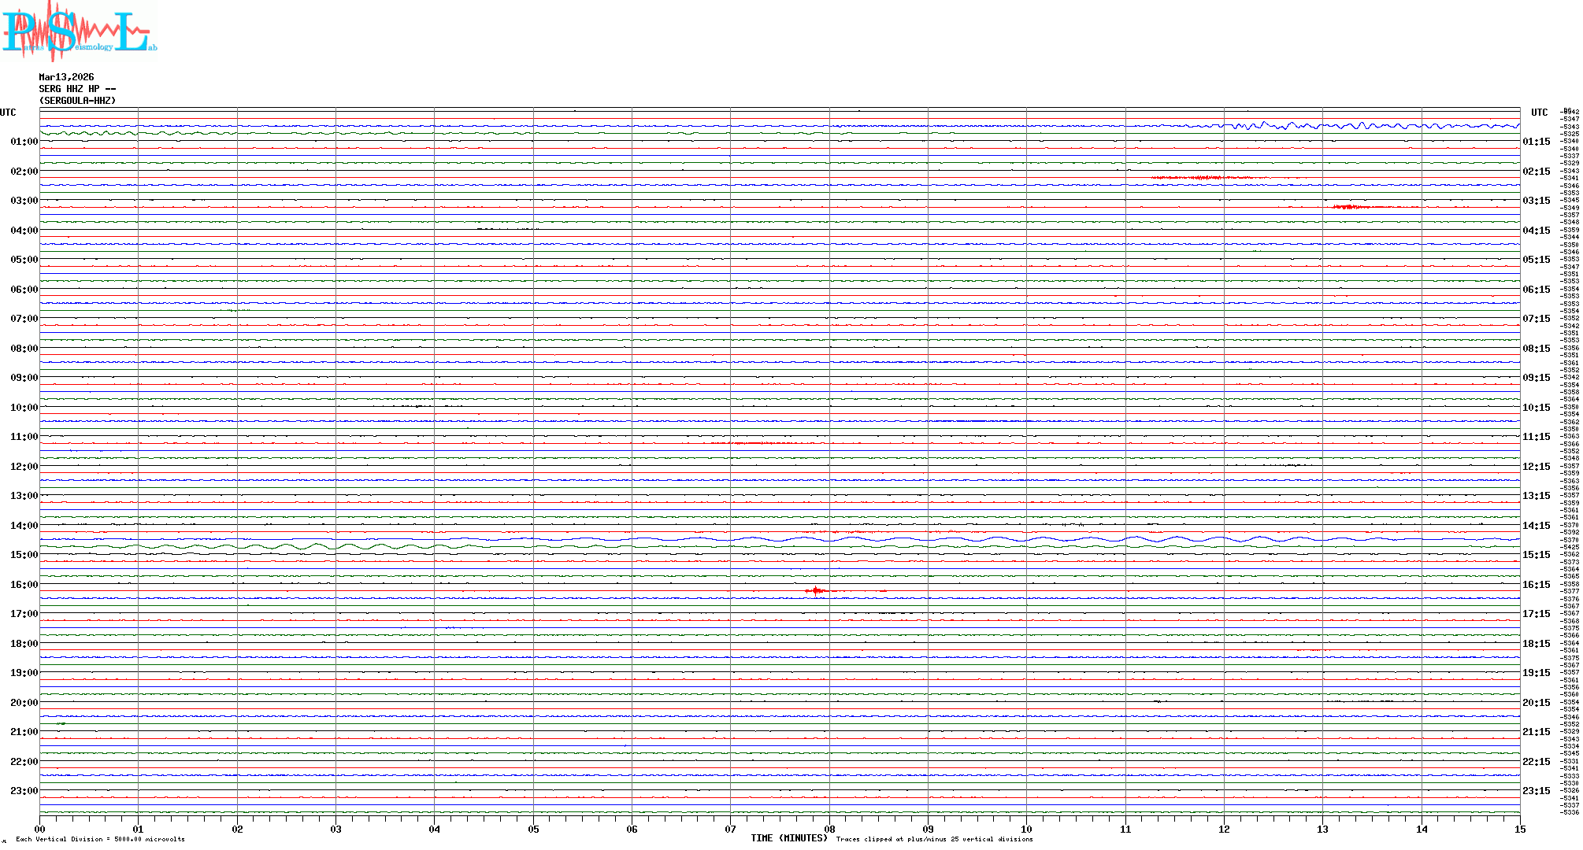Click minute 12 on the bottom time axis
Screen dimensions: 1583x850
coord(1224,830)
